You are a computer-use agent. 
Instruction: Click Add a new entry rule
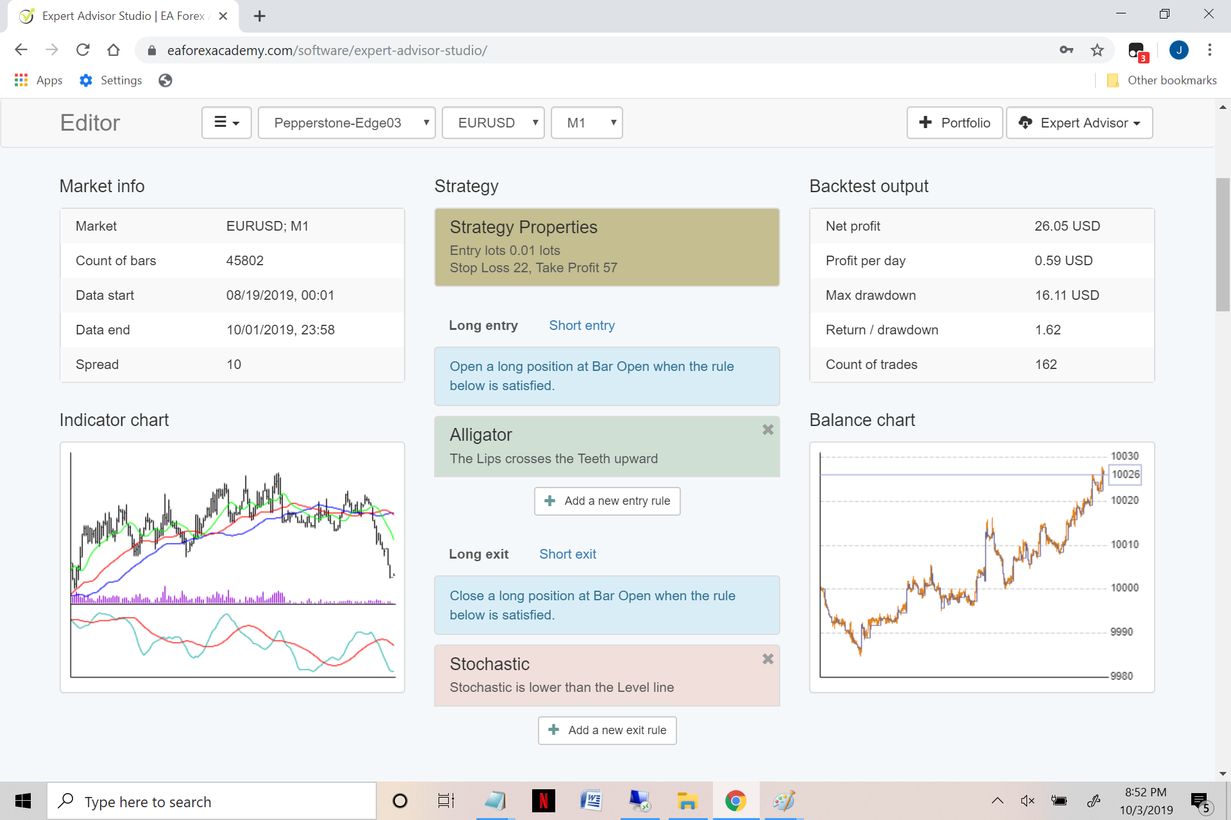click(607, 501)
